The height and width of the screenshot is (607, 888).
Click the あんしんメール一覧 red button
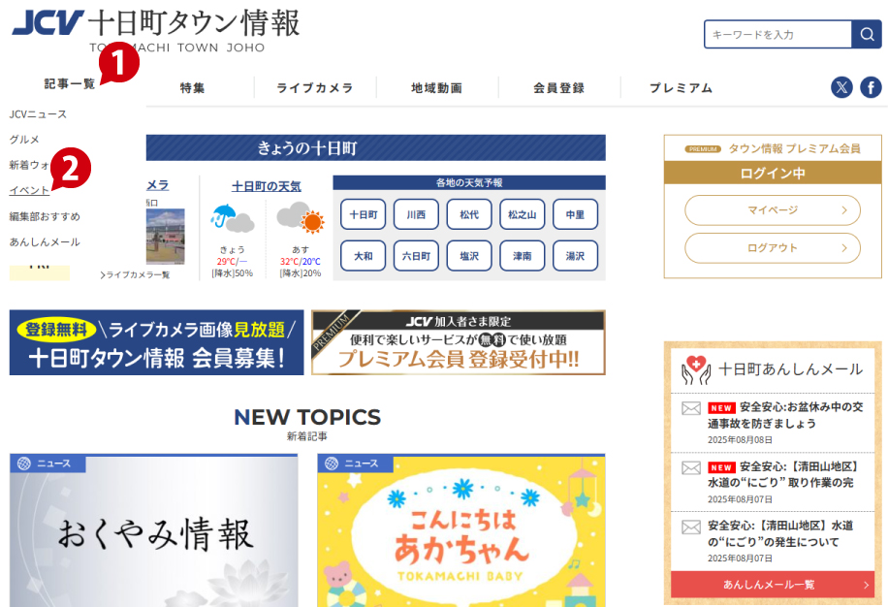[x=773, y=585]
